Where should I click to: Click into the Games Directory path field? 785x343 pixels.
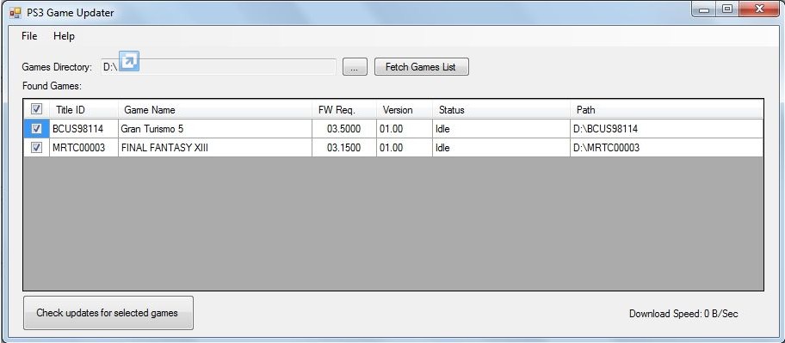[219, 67]
